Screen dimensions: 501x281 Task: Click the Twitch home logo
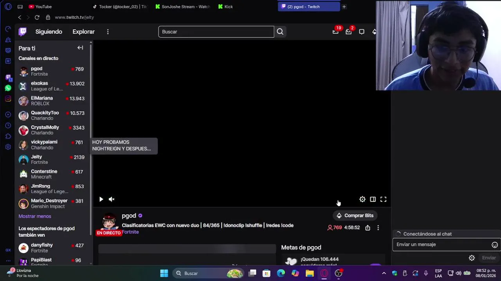point(23,32)
